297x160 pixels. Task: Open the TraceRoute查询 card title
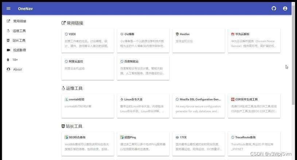(x=246, y=137)
